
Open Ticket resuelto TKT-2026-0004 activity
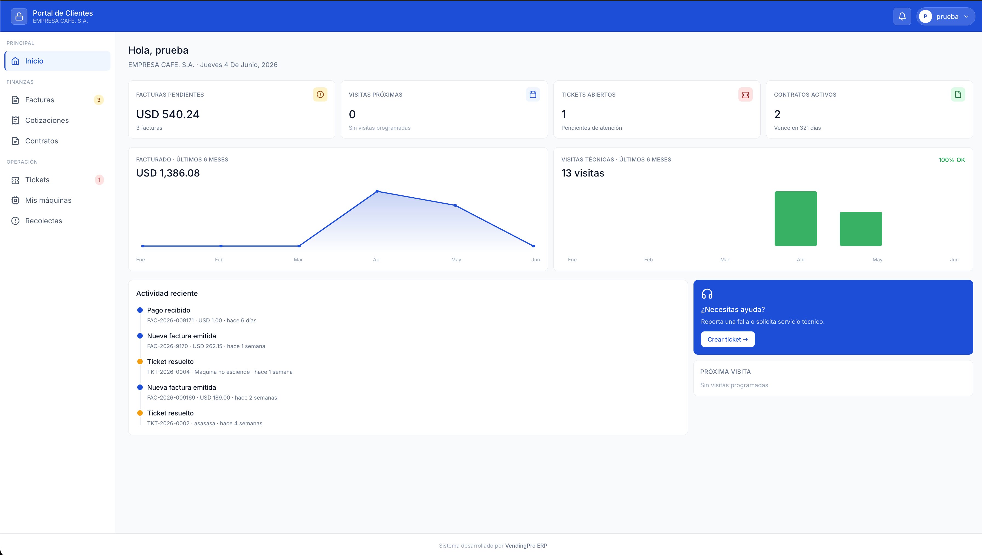point(220,367)
